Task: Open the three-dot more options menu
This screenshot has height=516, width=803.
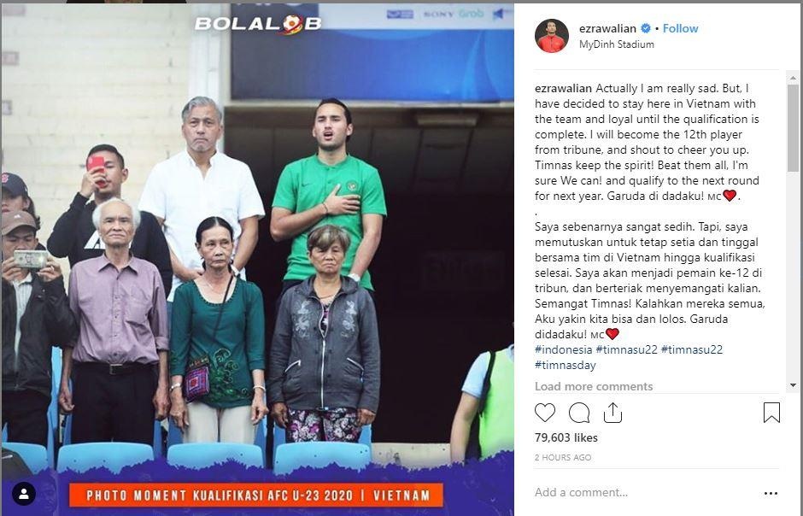Action: pyautogui.click(x=771, y=494)
